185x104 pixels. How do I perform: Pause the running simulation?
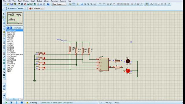[16, 103]
